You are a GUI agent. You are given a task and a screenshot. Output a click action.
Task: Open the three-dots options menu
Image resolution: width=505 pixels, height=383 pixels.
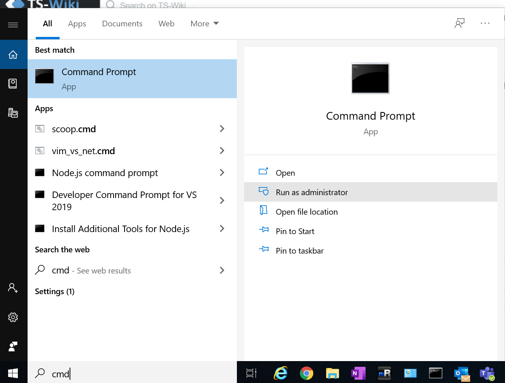coord(485,24)
